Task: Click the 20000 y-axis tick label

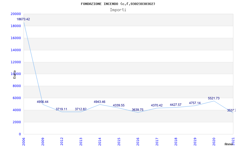Action: click(x=16, y=14)
